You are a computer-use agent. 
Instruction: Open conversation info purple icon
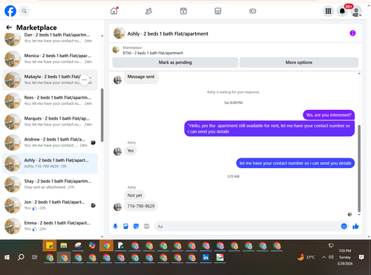(x=352, y=33)
